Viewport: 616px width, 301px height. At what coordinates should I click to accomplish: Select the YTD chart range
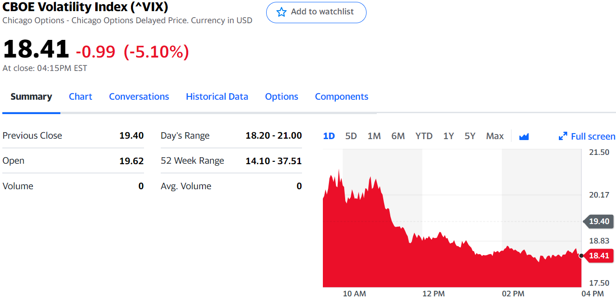[x=424, y=136]
